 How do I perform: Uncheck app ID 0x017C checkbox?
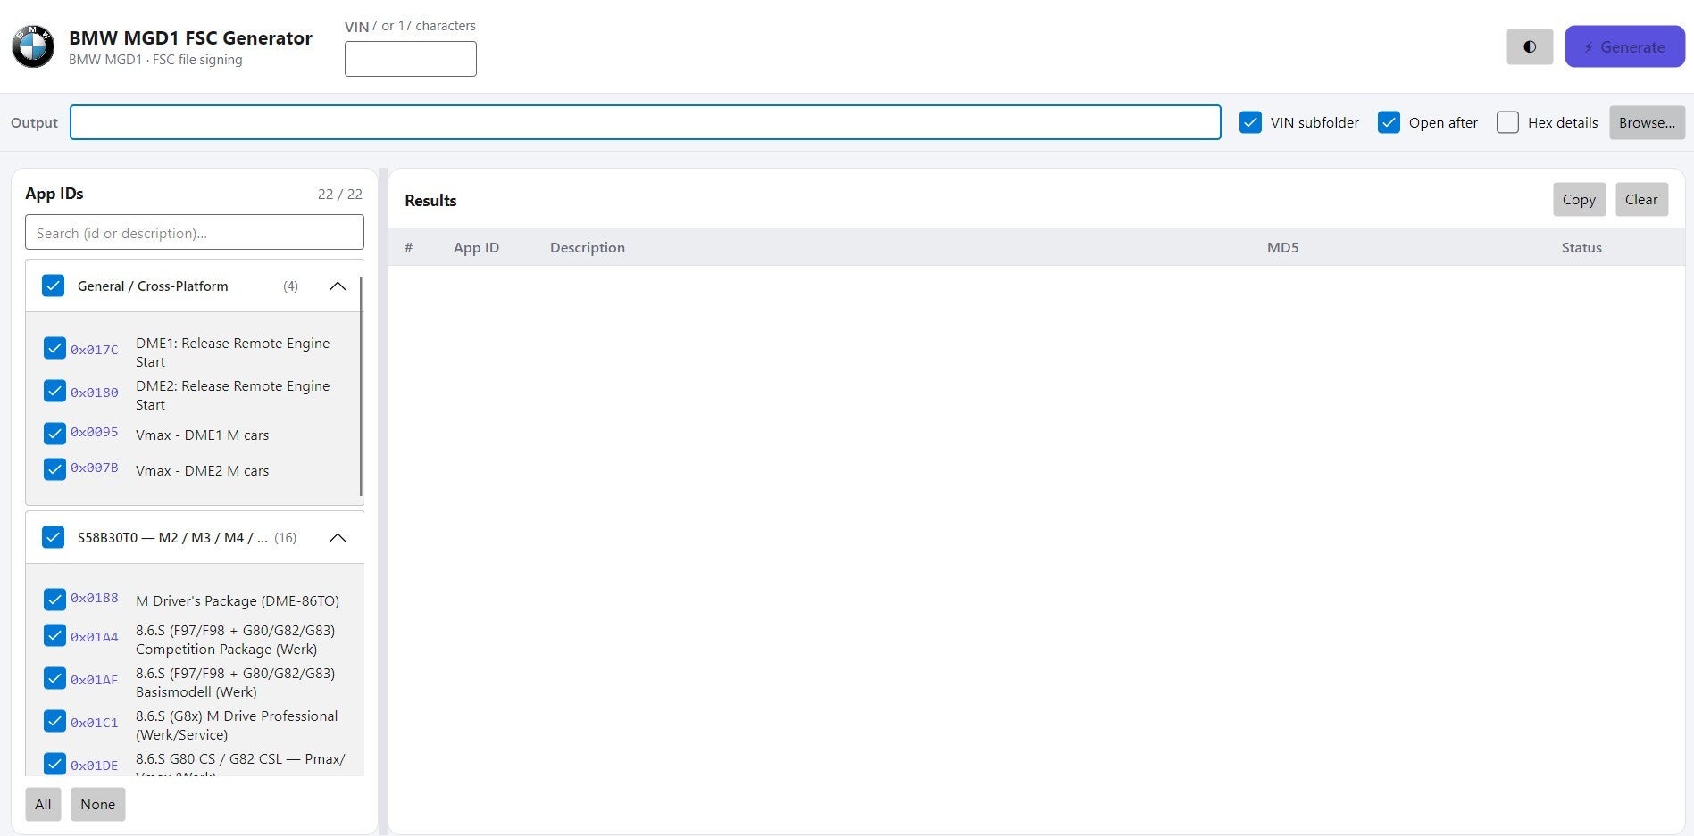click(54, 348)
